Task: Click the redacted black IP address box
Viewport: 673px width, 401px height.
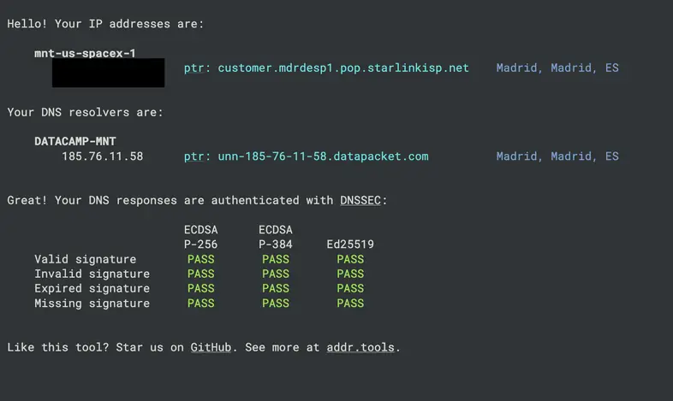Action: (x=108, y=73)
